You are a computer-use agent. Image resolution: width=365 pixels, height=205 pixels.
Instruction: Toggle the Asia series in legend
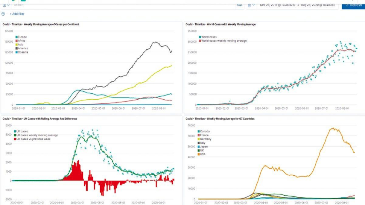click(x=20, y=45)
